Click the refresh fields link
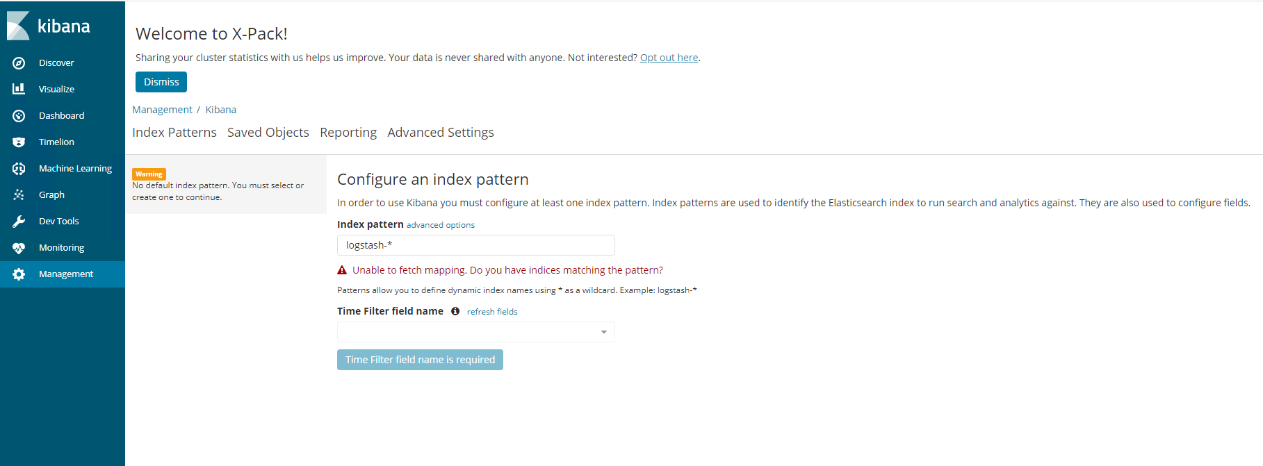Viewport: 1263px width, 466px height. pyautogui.click(x=492, y=312)
